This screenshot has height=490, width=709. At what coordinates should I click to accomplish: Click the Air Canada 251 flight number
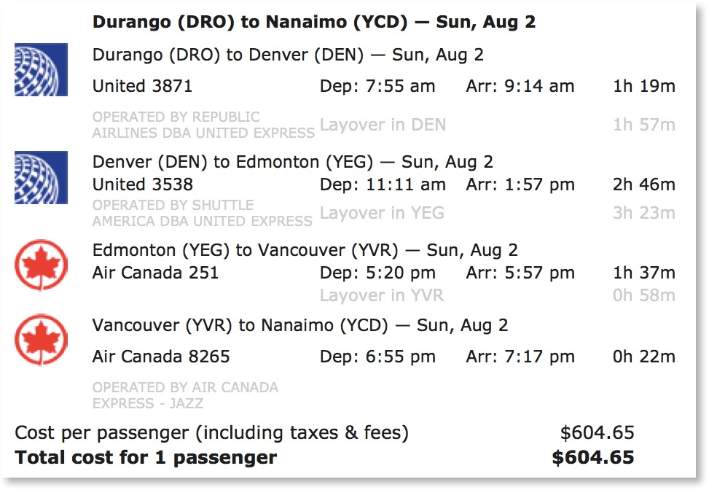(155, 273)
